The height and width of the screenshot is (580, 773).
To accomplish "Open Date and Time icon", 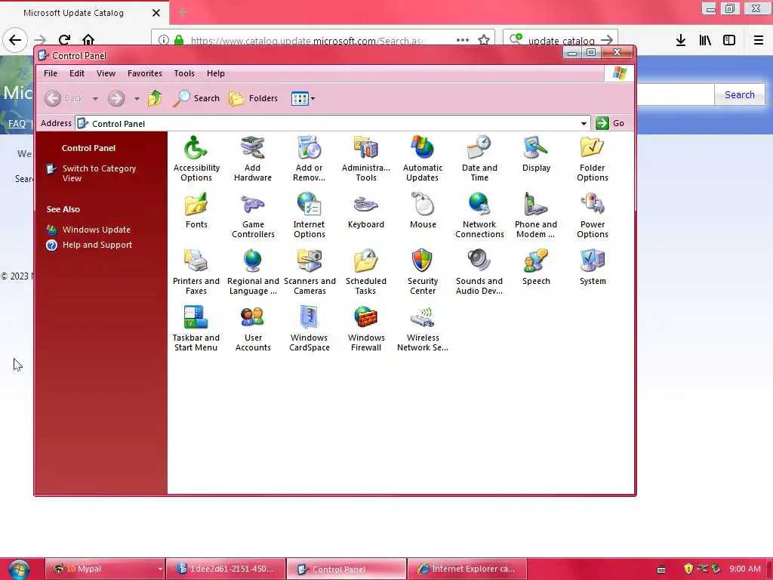I will (x=479, y=159).
